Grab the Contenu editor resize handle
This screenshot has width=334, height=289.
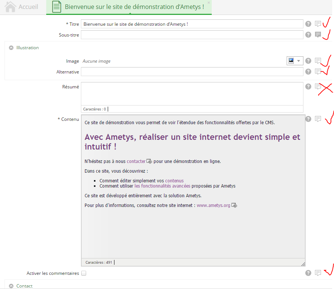click(x=303, y=264)
